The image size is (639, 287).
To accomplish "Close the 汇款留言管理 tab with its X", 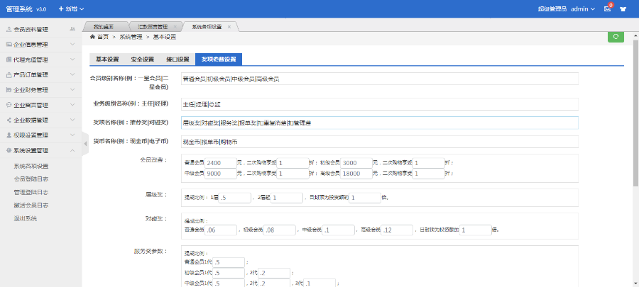I will tap(175, 27).
